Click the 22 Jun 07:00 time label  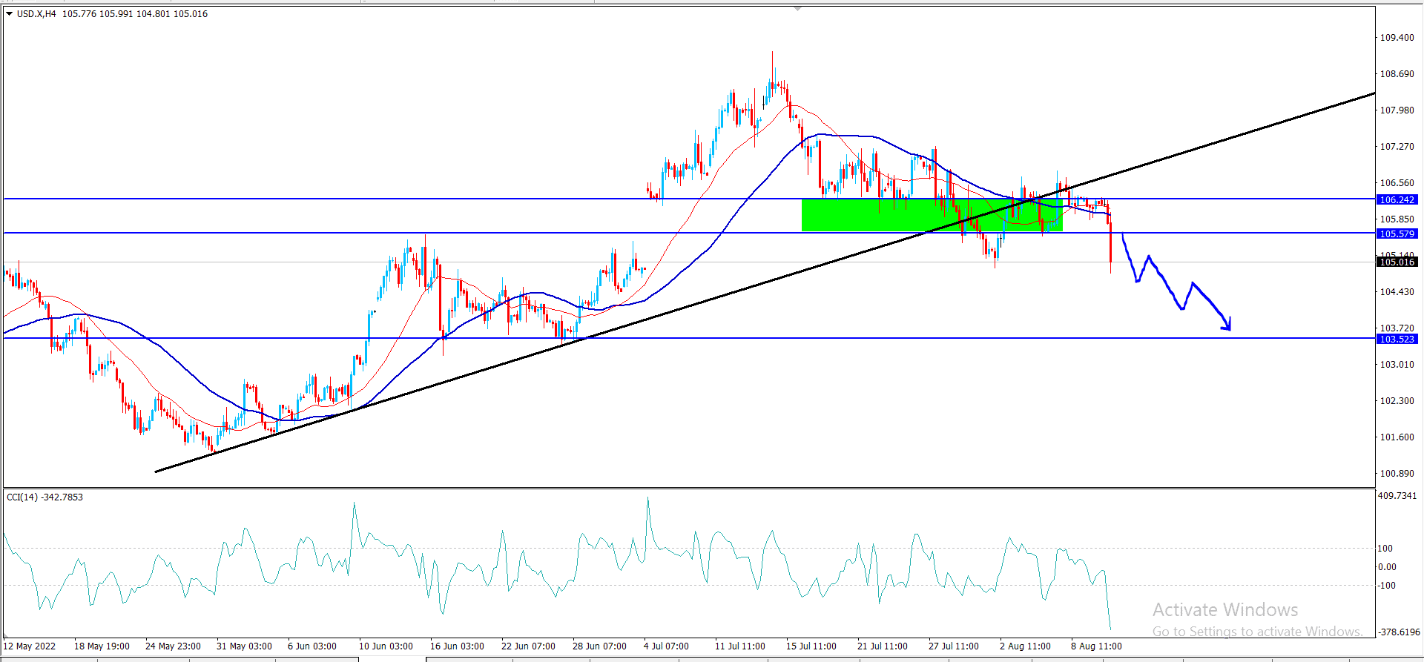point(529,646)
